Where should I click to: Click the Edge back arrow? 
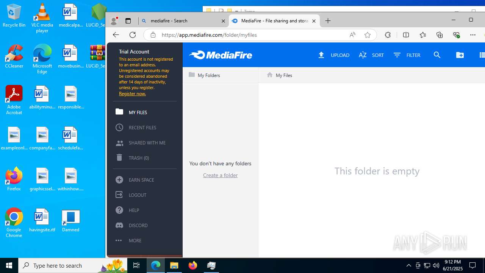[x=116, y=35]
